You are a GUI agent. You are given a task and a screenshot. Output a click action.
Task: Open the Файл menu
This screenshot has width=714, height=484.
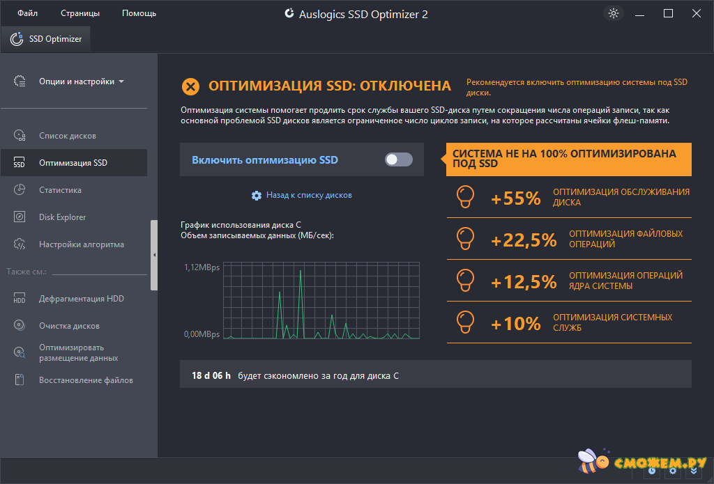(28, 13)
